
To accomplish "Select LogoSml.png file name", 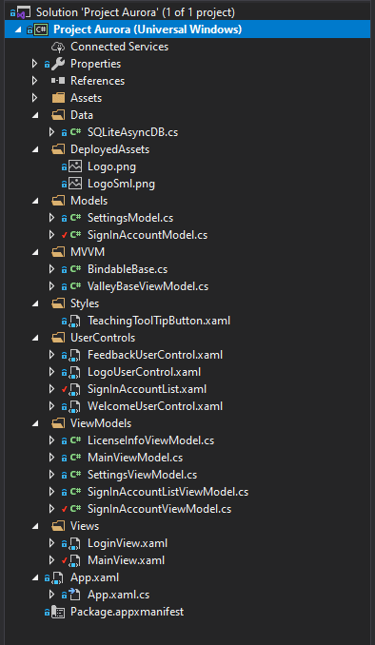I will click(122, 184).
